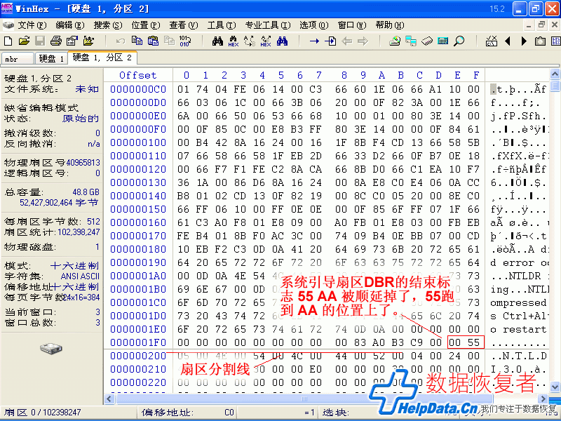This screenshot has width=561, height=421.
Task: Click the ANSI ASCII character set value
Action: 80,276
